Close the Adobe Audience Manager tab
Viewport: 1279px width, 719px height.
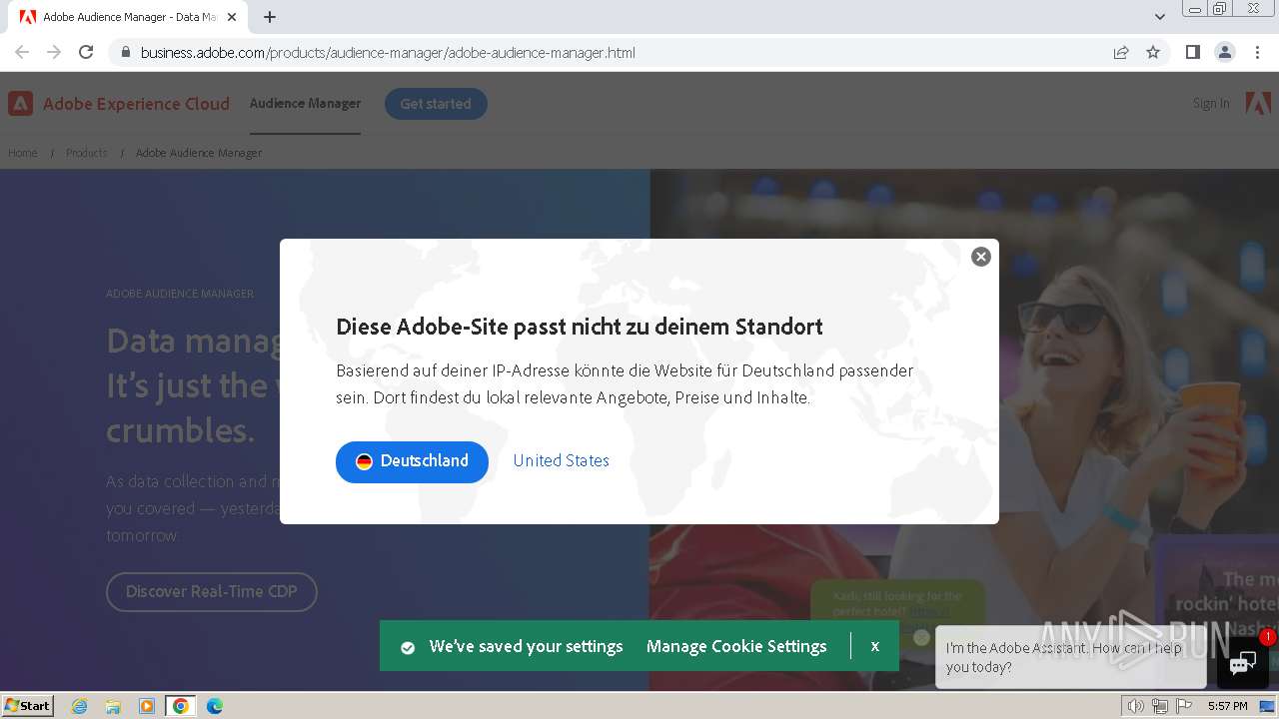pyautogui.click(x=232, y=17)
